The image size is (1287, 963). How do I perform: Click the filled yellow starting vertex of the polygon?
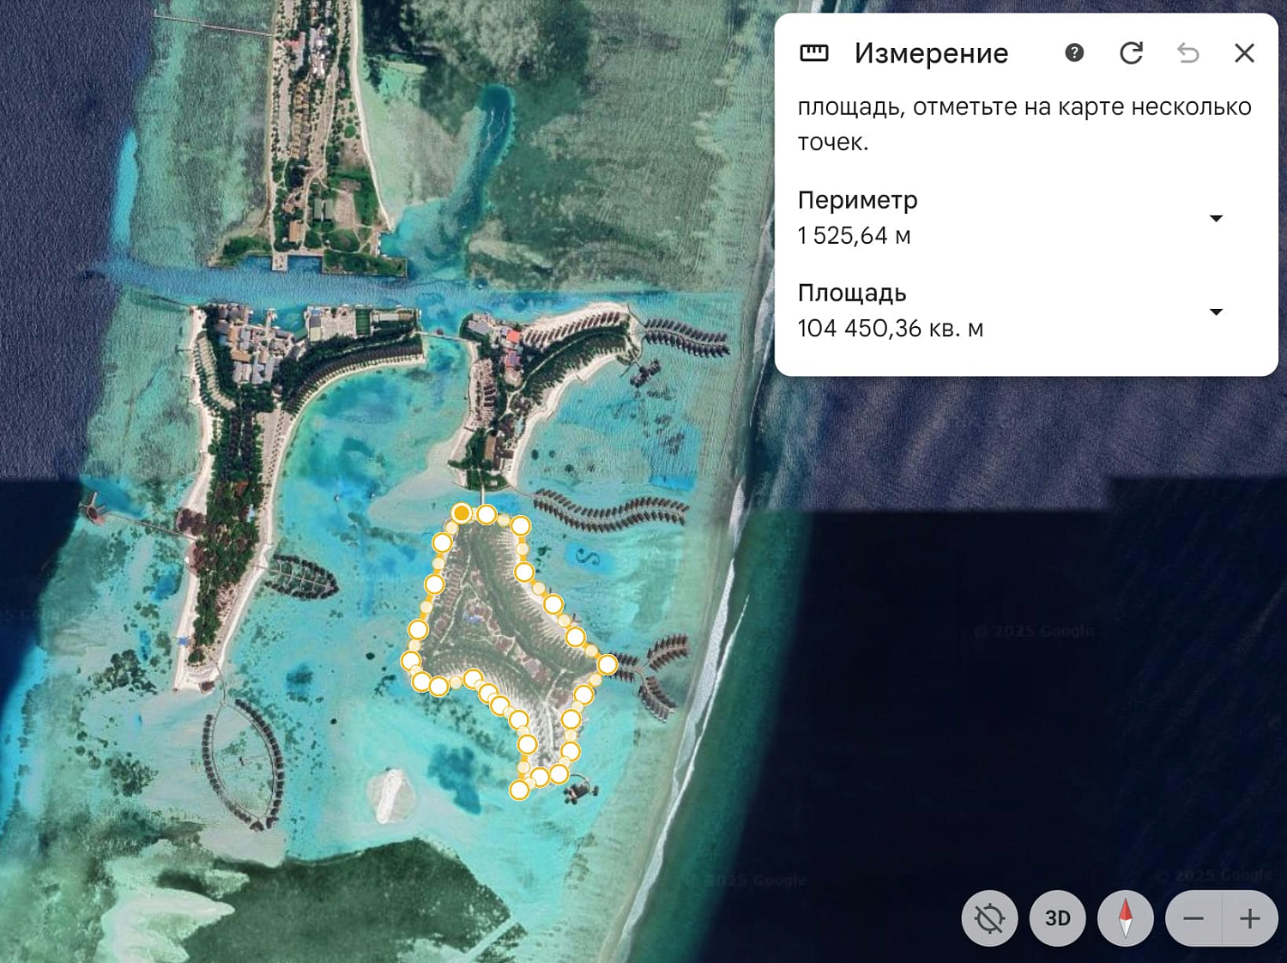click(x=462, y=512)
